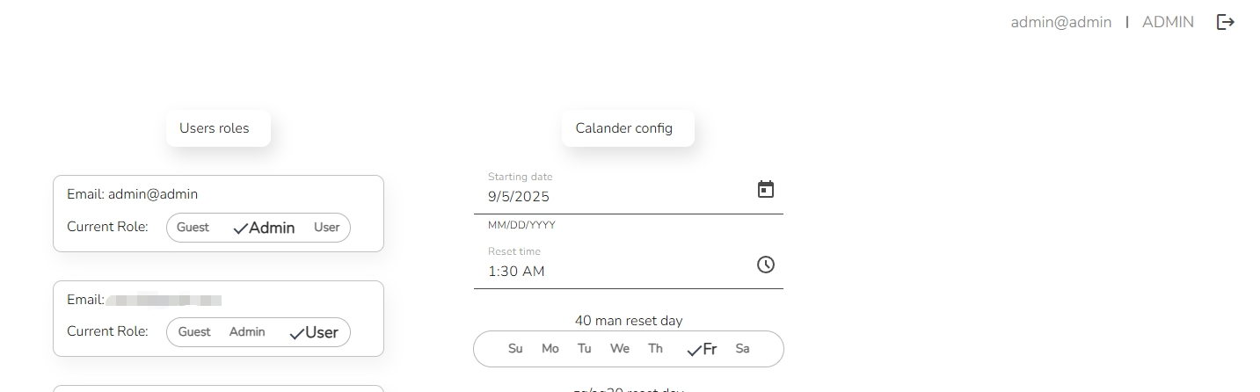Set second user's role to Admin

(x=247, y=332)
